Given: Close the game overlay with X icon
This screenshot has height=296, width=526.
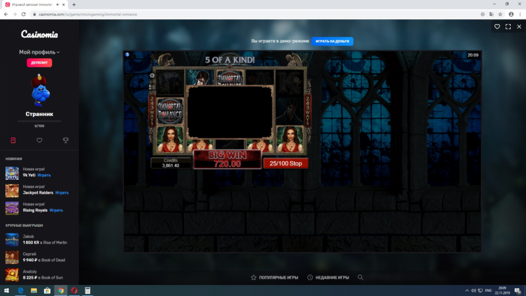Looking at the screenshot, I should pos(519,26).
